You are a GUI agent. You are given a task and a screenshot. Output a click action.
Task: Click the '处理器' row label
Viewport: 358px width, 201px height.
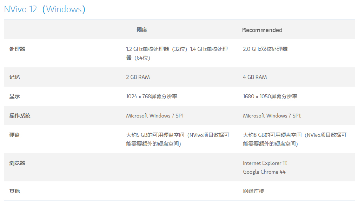click(x=17, y=49)
